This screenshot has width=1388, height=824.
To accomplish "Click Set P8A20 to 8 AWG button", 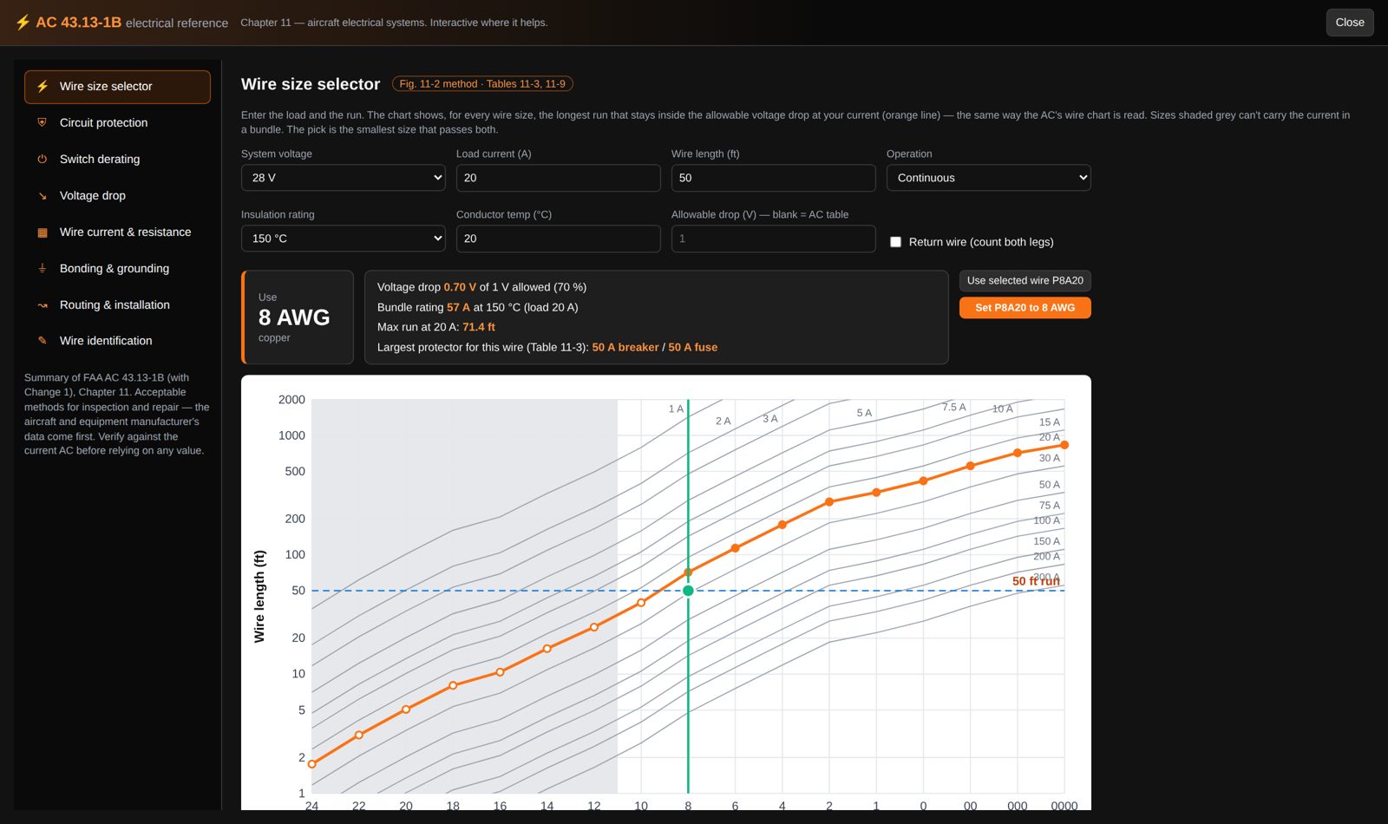I will coord(1025,308).
